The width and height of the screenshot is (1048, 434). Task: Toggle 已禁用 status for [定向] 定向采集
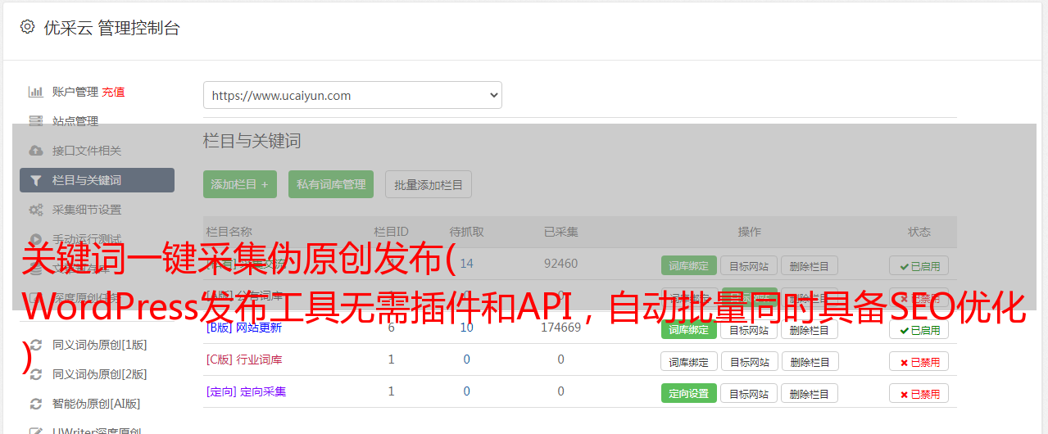pos(919,393)
